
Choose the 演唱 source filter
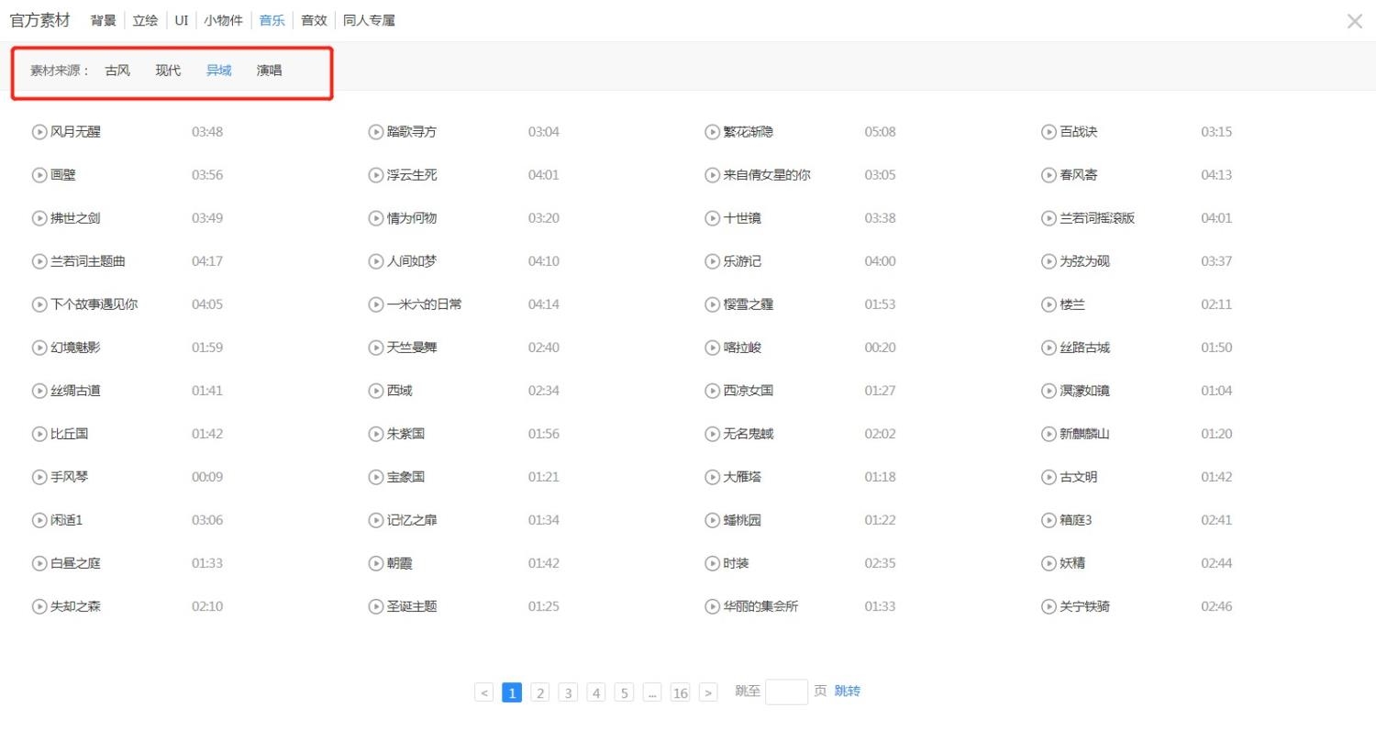(270, 71)
